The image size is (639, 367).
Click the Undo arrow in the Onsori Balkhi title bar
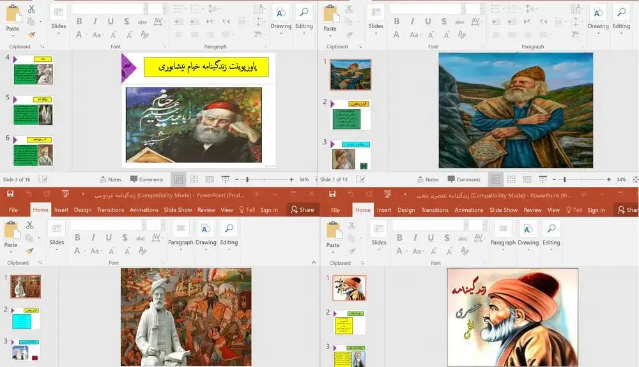[350, 193]
